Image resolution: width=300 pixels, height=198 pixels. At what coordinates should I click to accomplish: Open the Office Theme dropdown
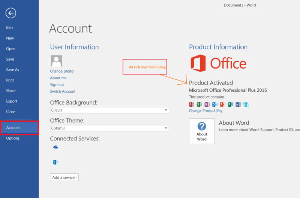point(109,128)
